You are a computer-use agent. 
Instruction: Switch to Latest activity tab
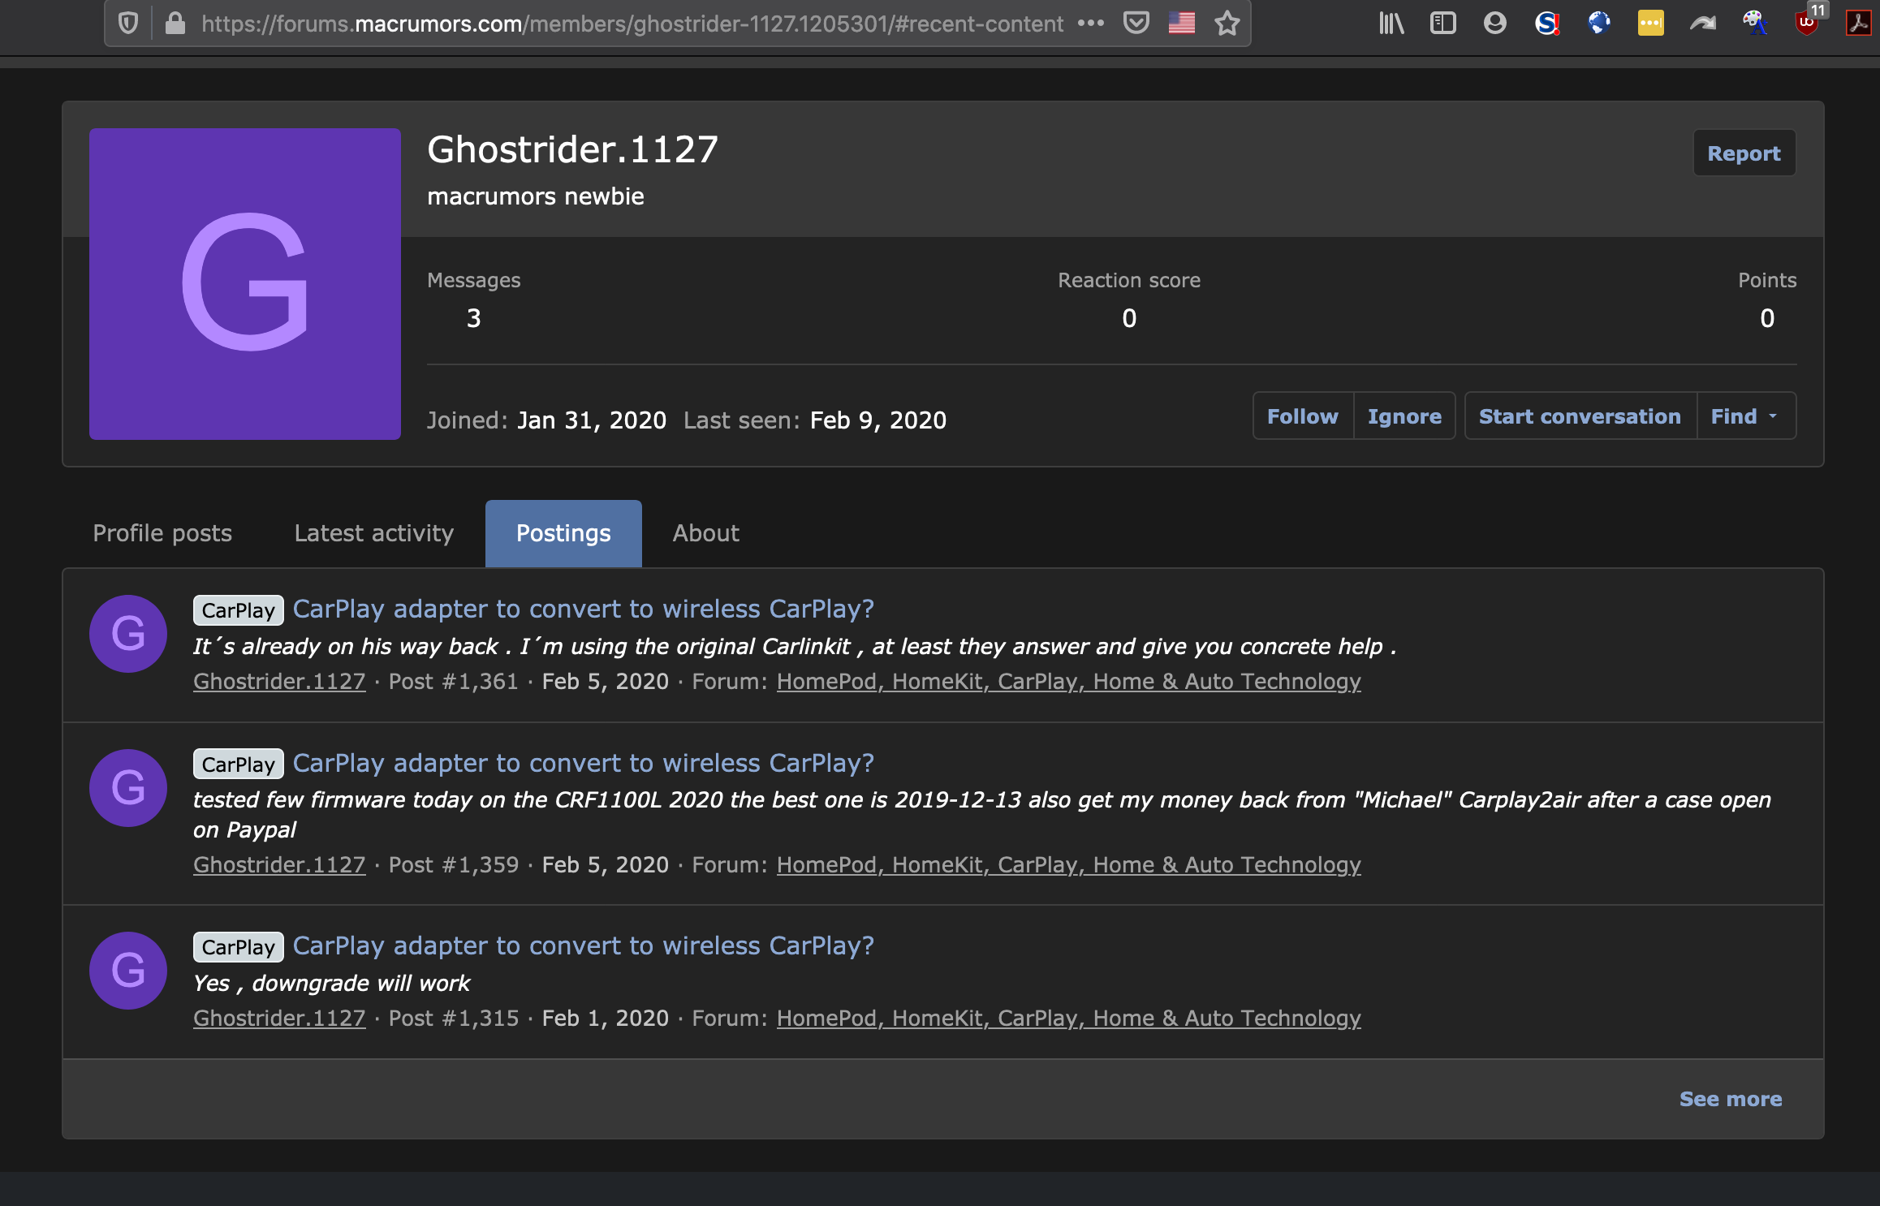pos(373,533)
